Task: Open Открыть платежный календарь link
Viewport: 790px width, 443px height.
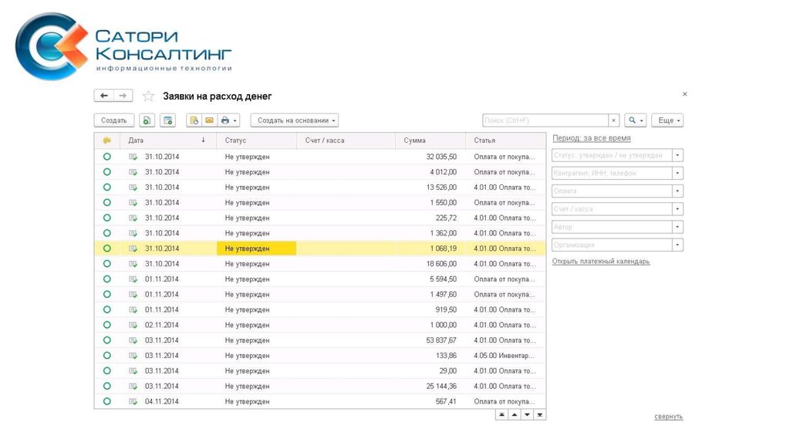Action: [601, 262]
